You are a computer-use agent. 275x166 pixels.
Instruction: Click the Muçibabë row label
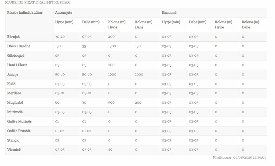pos(15,103)
